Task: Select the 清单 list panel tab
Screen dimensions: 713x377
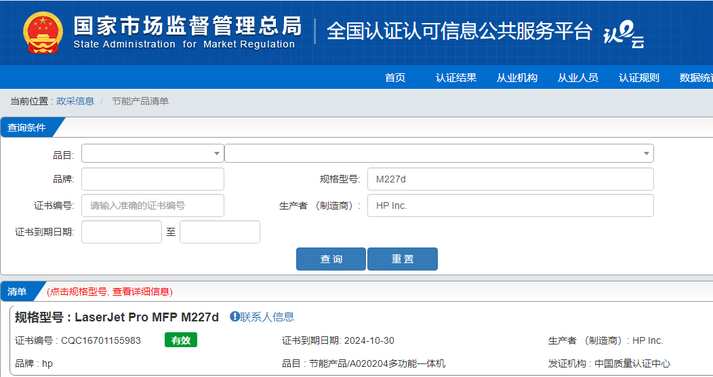Action: [x=18, y=292]
